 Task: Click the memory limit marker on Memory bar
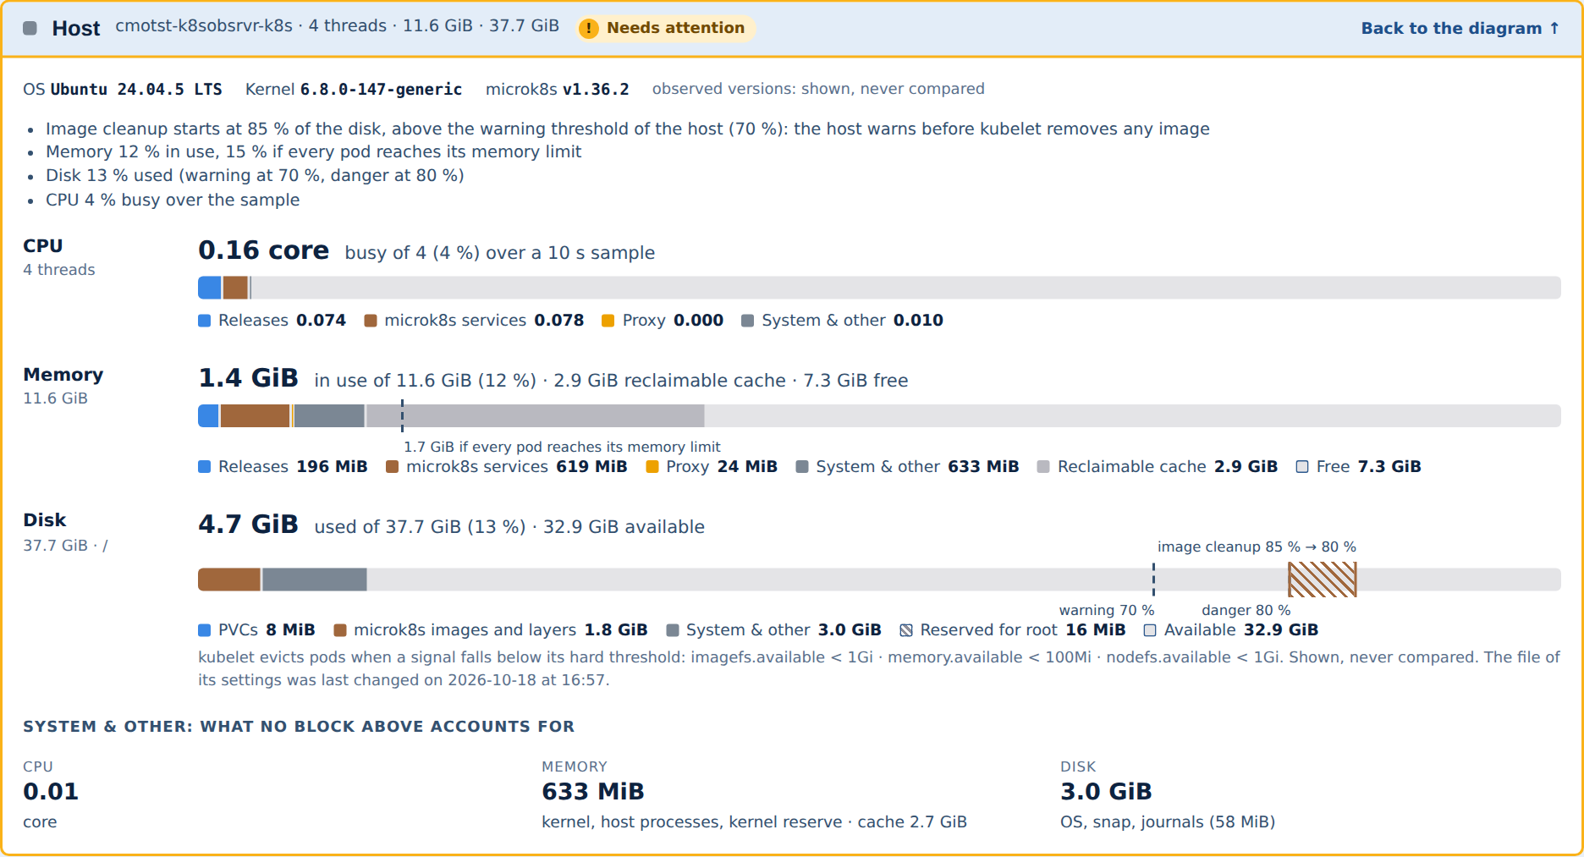(402, 416)
